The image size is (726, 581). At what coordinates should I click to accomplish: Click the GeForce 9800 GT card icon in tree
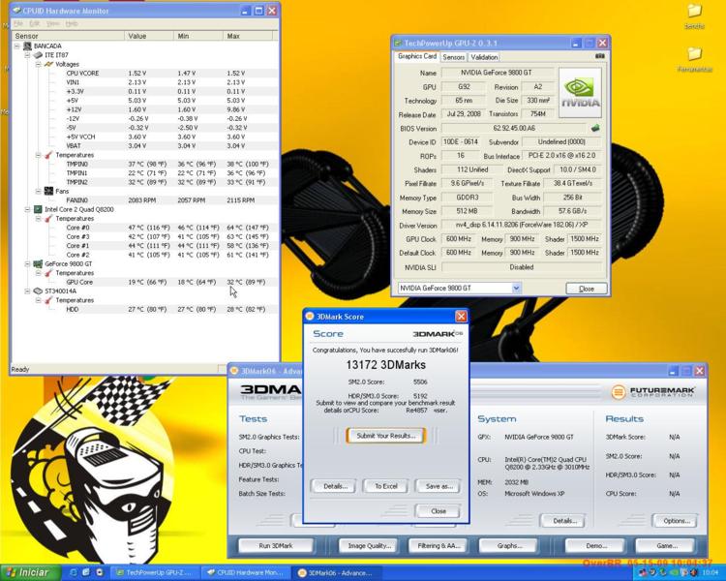[x=38, y=263]
